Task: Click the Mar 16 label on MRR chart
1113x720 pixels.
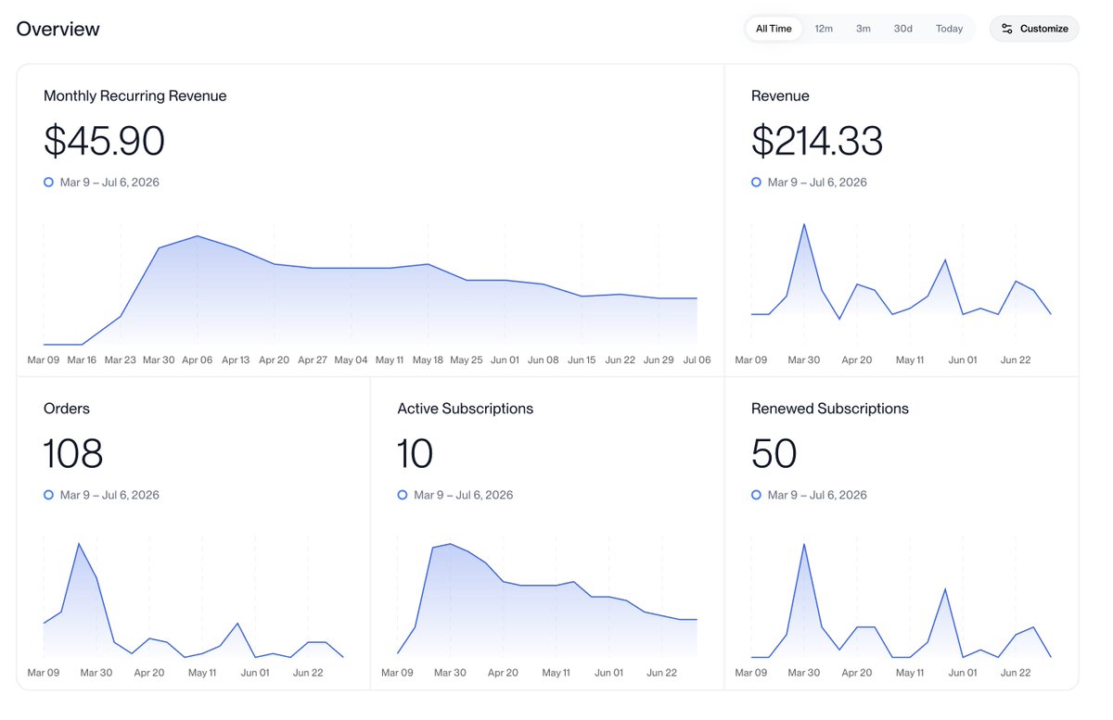Action: (82, 360)
